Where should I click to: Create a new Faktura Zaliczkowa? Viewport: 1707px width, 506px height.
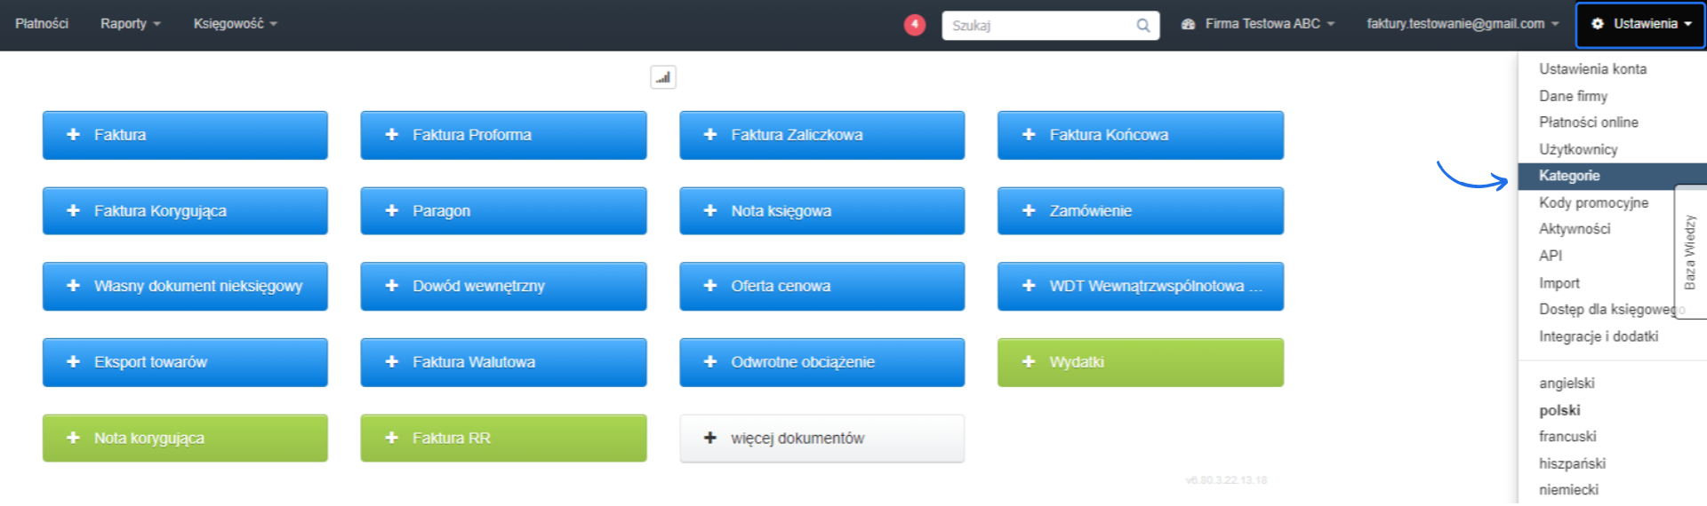(x=821, y=135)
